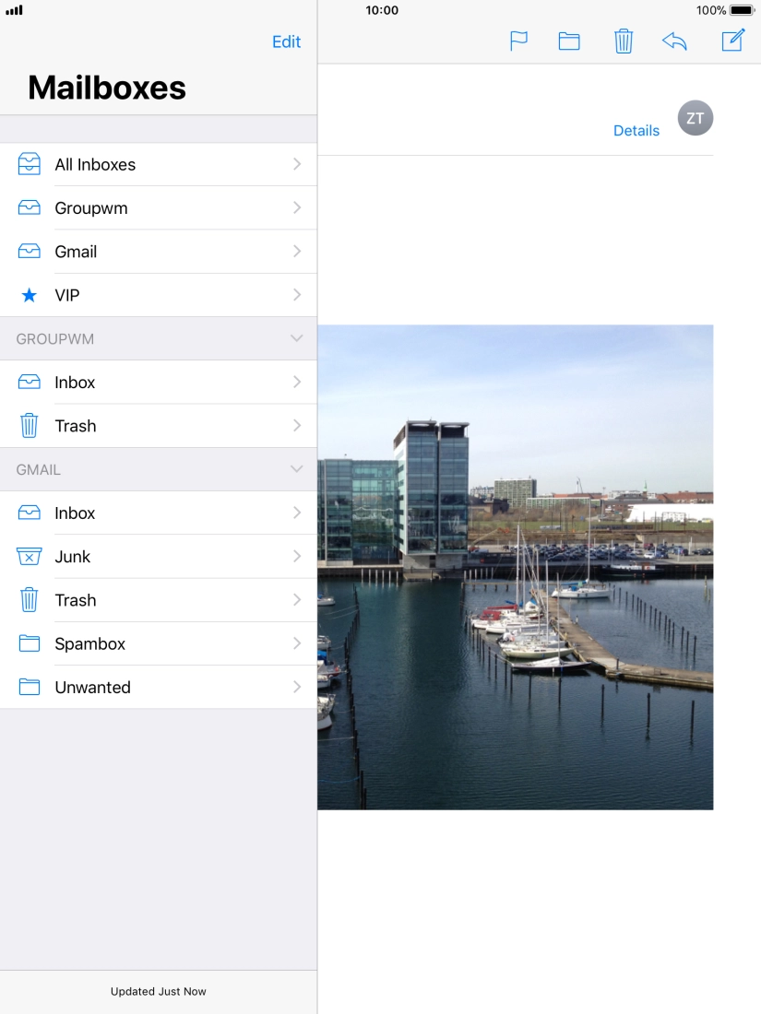
Task: Open the move-to-folder icon
Action: tap(569, 41)
